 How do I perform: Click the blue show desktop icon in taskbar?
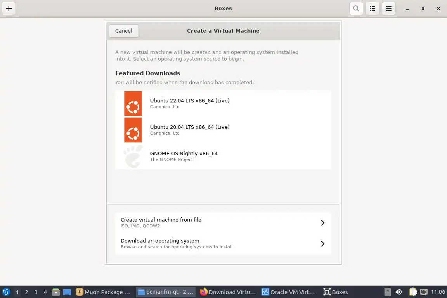tap(67, 292)
